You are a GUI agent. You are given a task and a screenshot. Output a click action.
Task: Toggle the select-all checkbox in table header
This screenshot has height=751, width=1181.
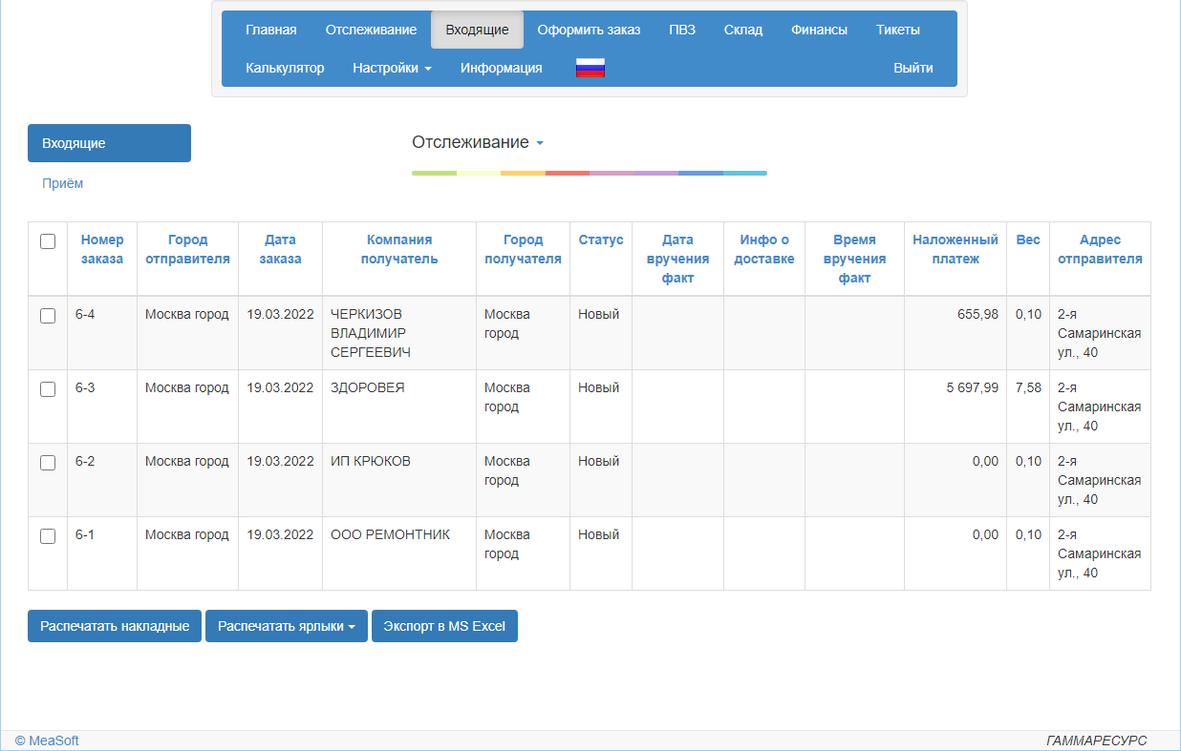(x=48, y=241)
